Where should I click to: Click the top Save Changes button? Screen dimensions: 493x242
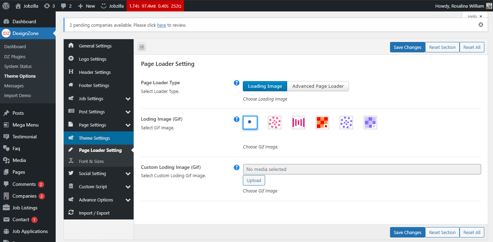[x=407, y=47]
